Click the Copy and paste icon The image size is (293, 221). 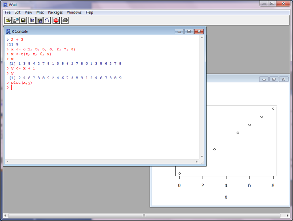coord(47,20)
